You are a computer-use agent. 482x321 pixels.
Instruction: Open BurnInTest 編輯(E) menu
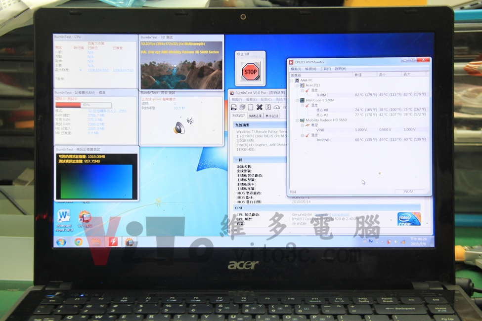(x=251, y=99)
